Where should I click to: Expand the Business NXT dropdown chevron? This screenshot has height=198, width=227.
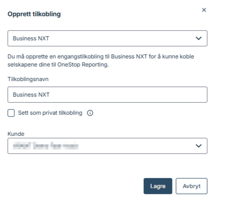click(x=198, y=38)
